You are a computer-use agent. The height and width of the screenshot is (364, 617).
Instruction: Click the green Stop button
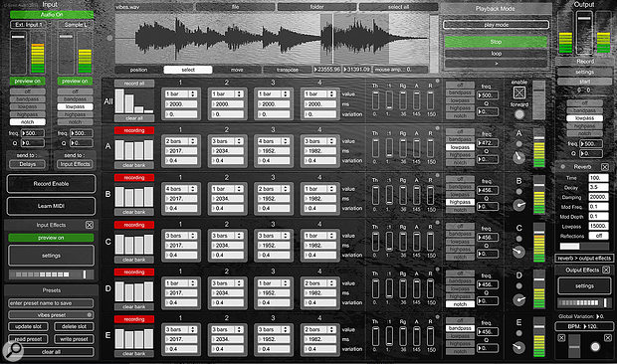coord(496,42)
